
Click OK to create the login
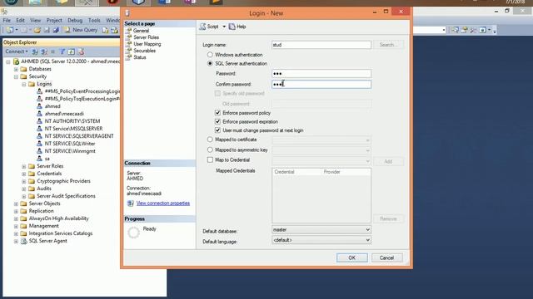click(351, 257)
